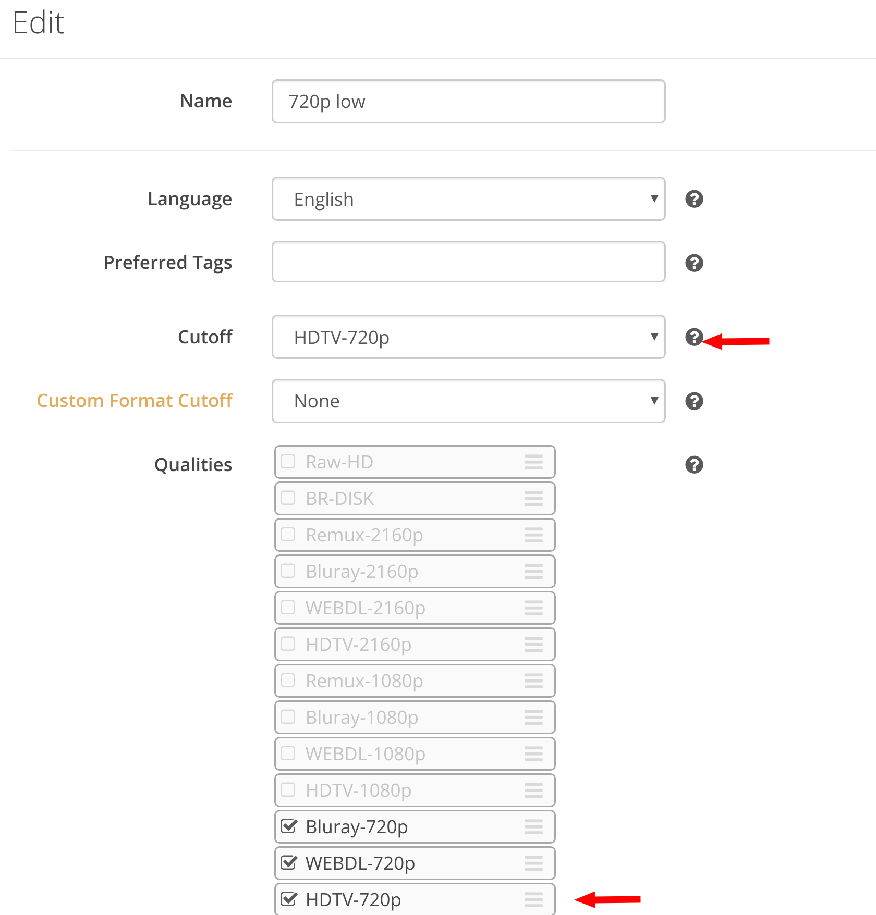
Task: Open help for Custom Format Cutoff
Action: coord(694,401)
